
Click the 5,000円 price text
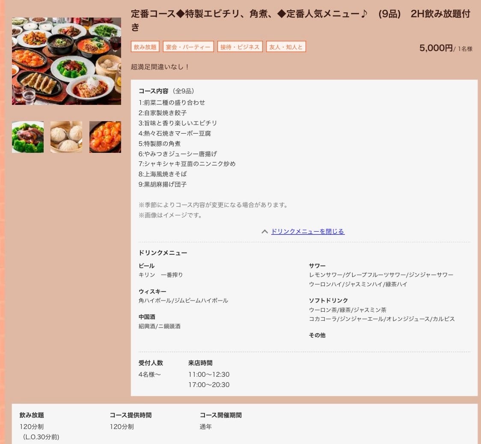pos(436,48)
